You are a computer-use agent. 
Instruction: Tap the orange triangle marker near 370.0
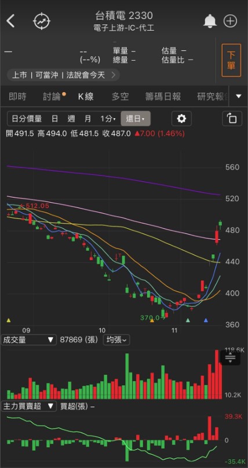point(152,320)
